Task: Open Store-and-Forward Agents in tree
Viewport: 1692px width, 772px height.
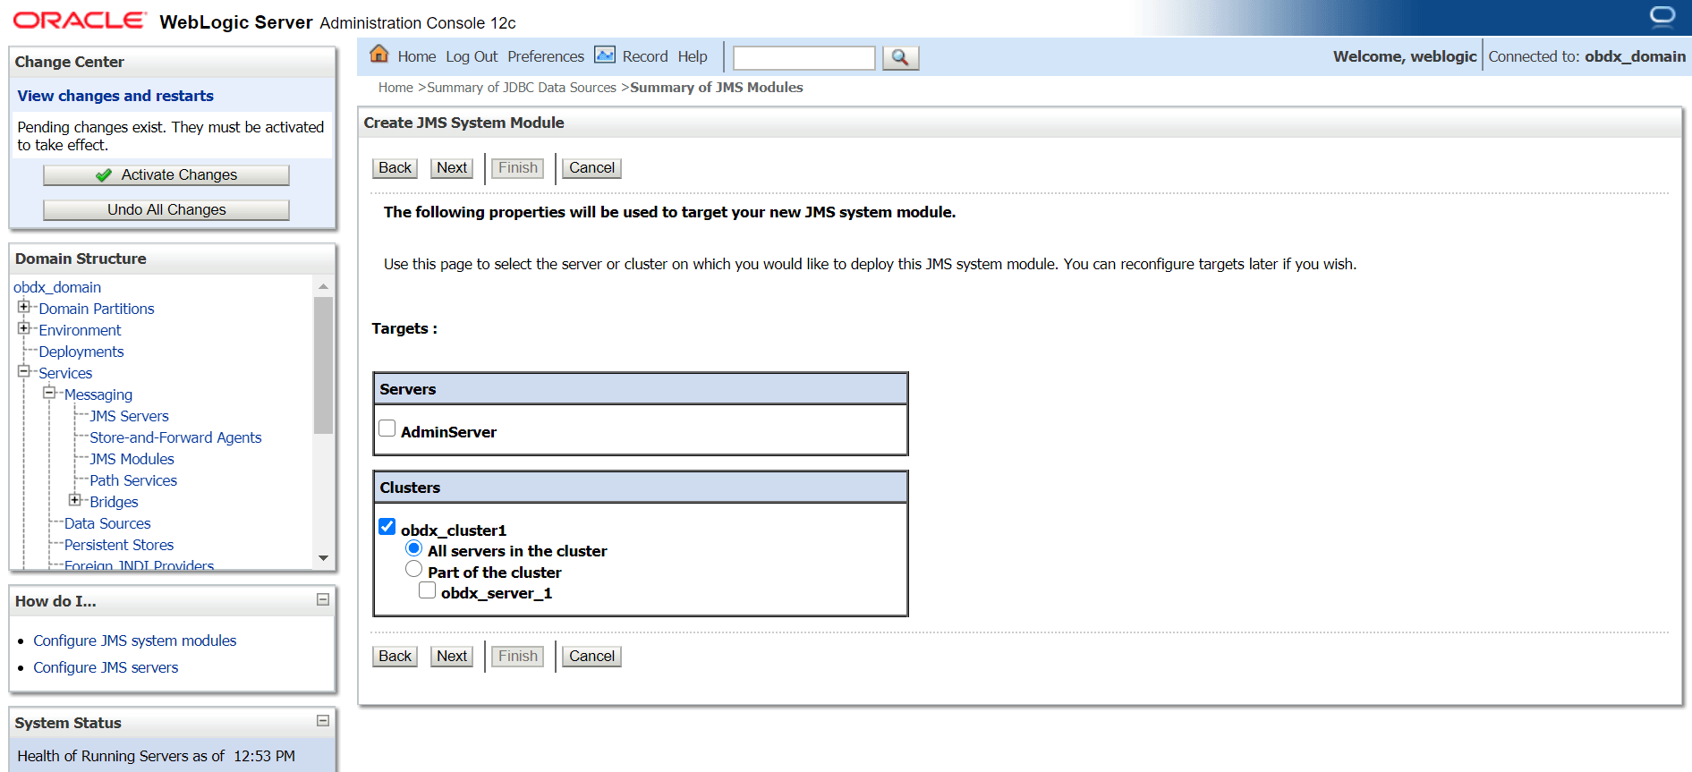Action: [x=175, y=437]
